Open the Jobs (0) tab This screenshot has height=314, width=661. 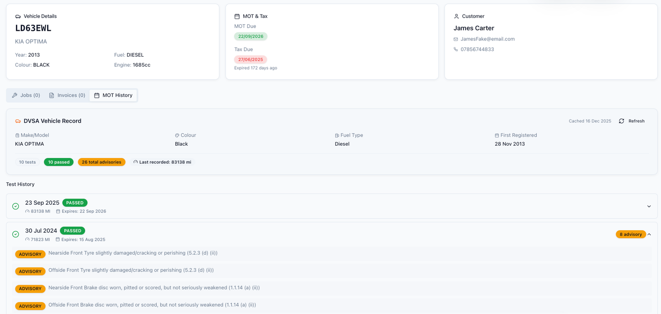click(x=26, y=95)
